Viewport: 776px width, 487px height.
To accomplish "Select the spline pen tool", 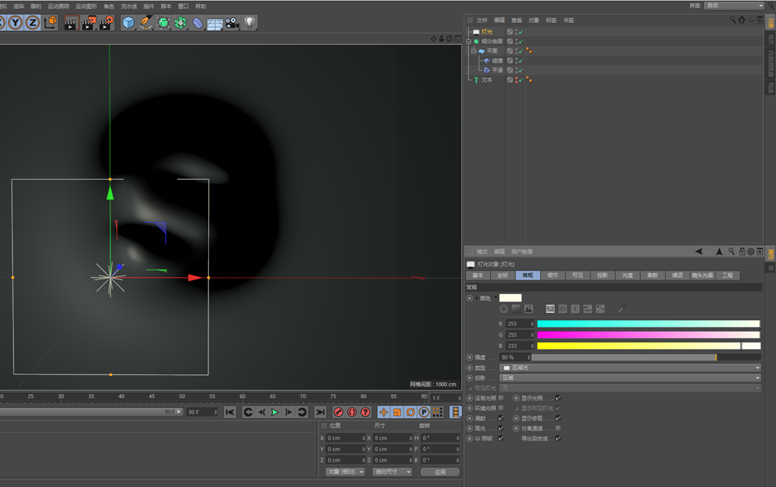I will click(146, 23).
